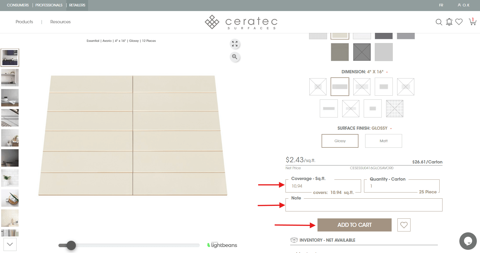Click the ADD TO CART button

[x=354, y=225]
